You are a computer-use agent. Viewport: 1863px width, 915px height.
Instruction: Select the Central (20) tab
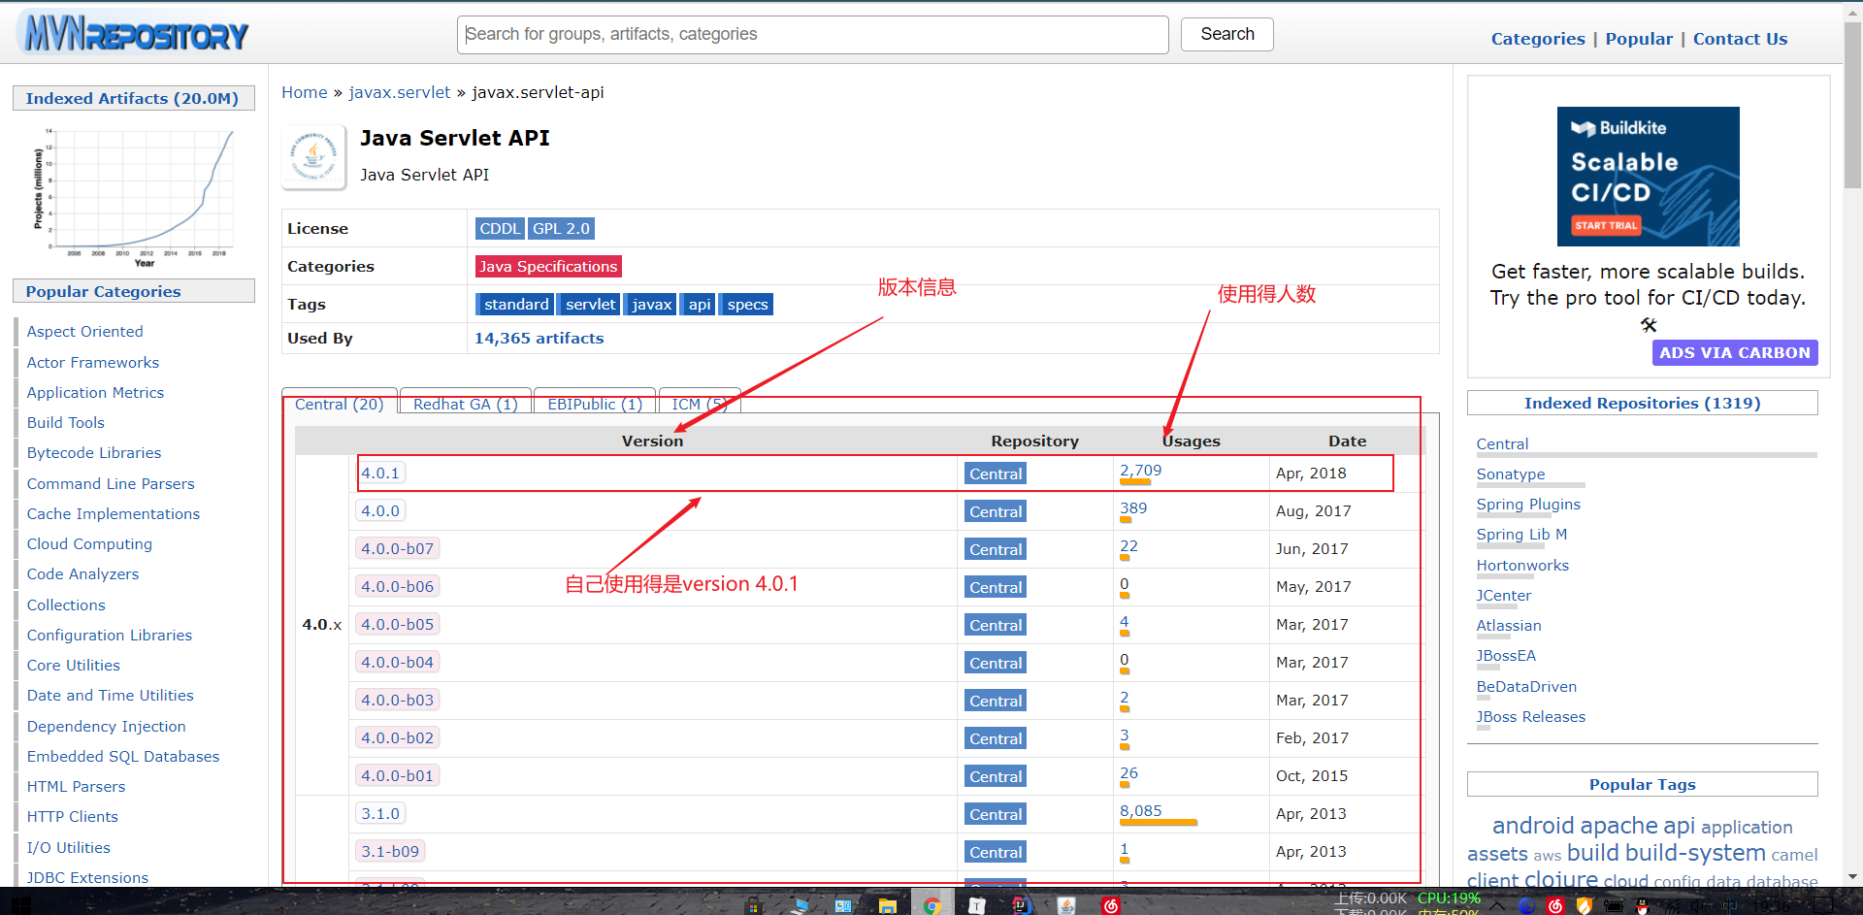(x=339, y=404)
